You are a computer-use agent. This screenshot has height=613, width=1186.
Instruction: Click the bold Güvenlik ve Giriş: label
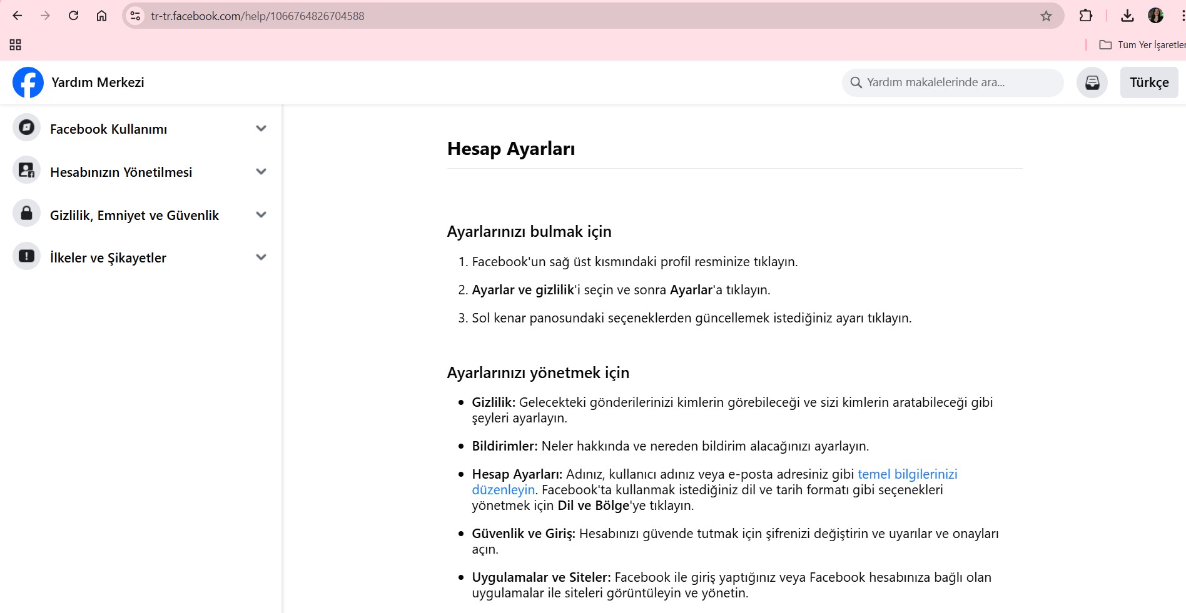click(524, 534)
